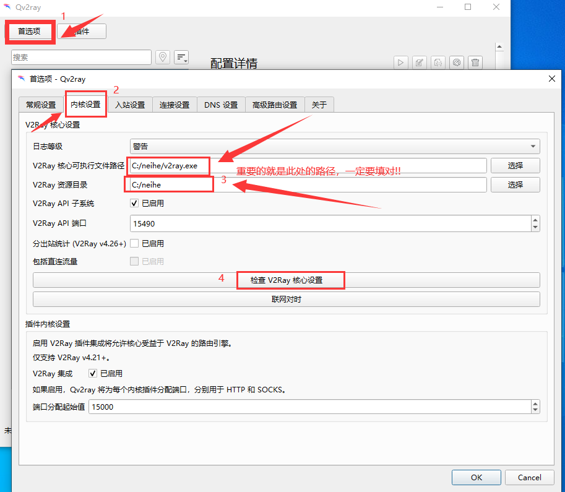Screen dimensions: 565x492
Task: Decrease V2Ray API port with down arrow
Action: (535, 228)
